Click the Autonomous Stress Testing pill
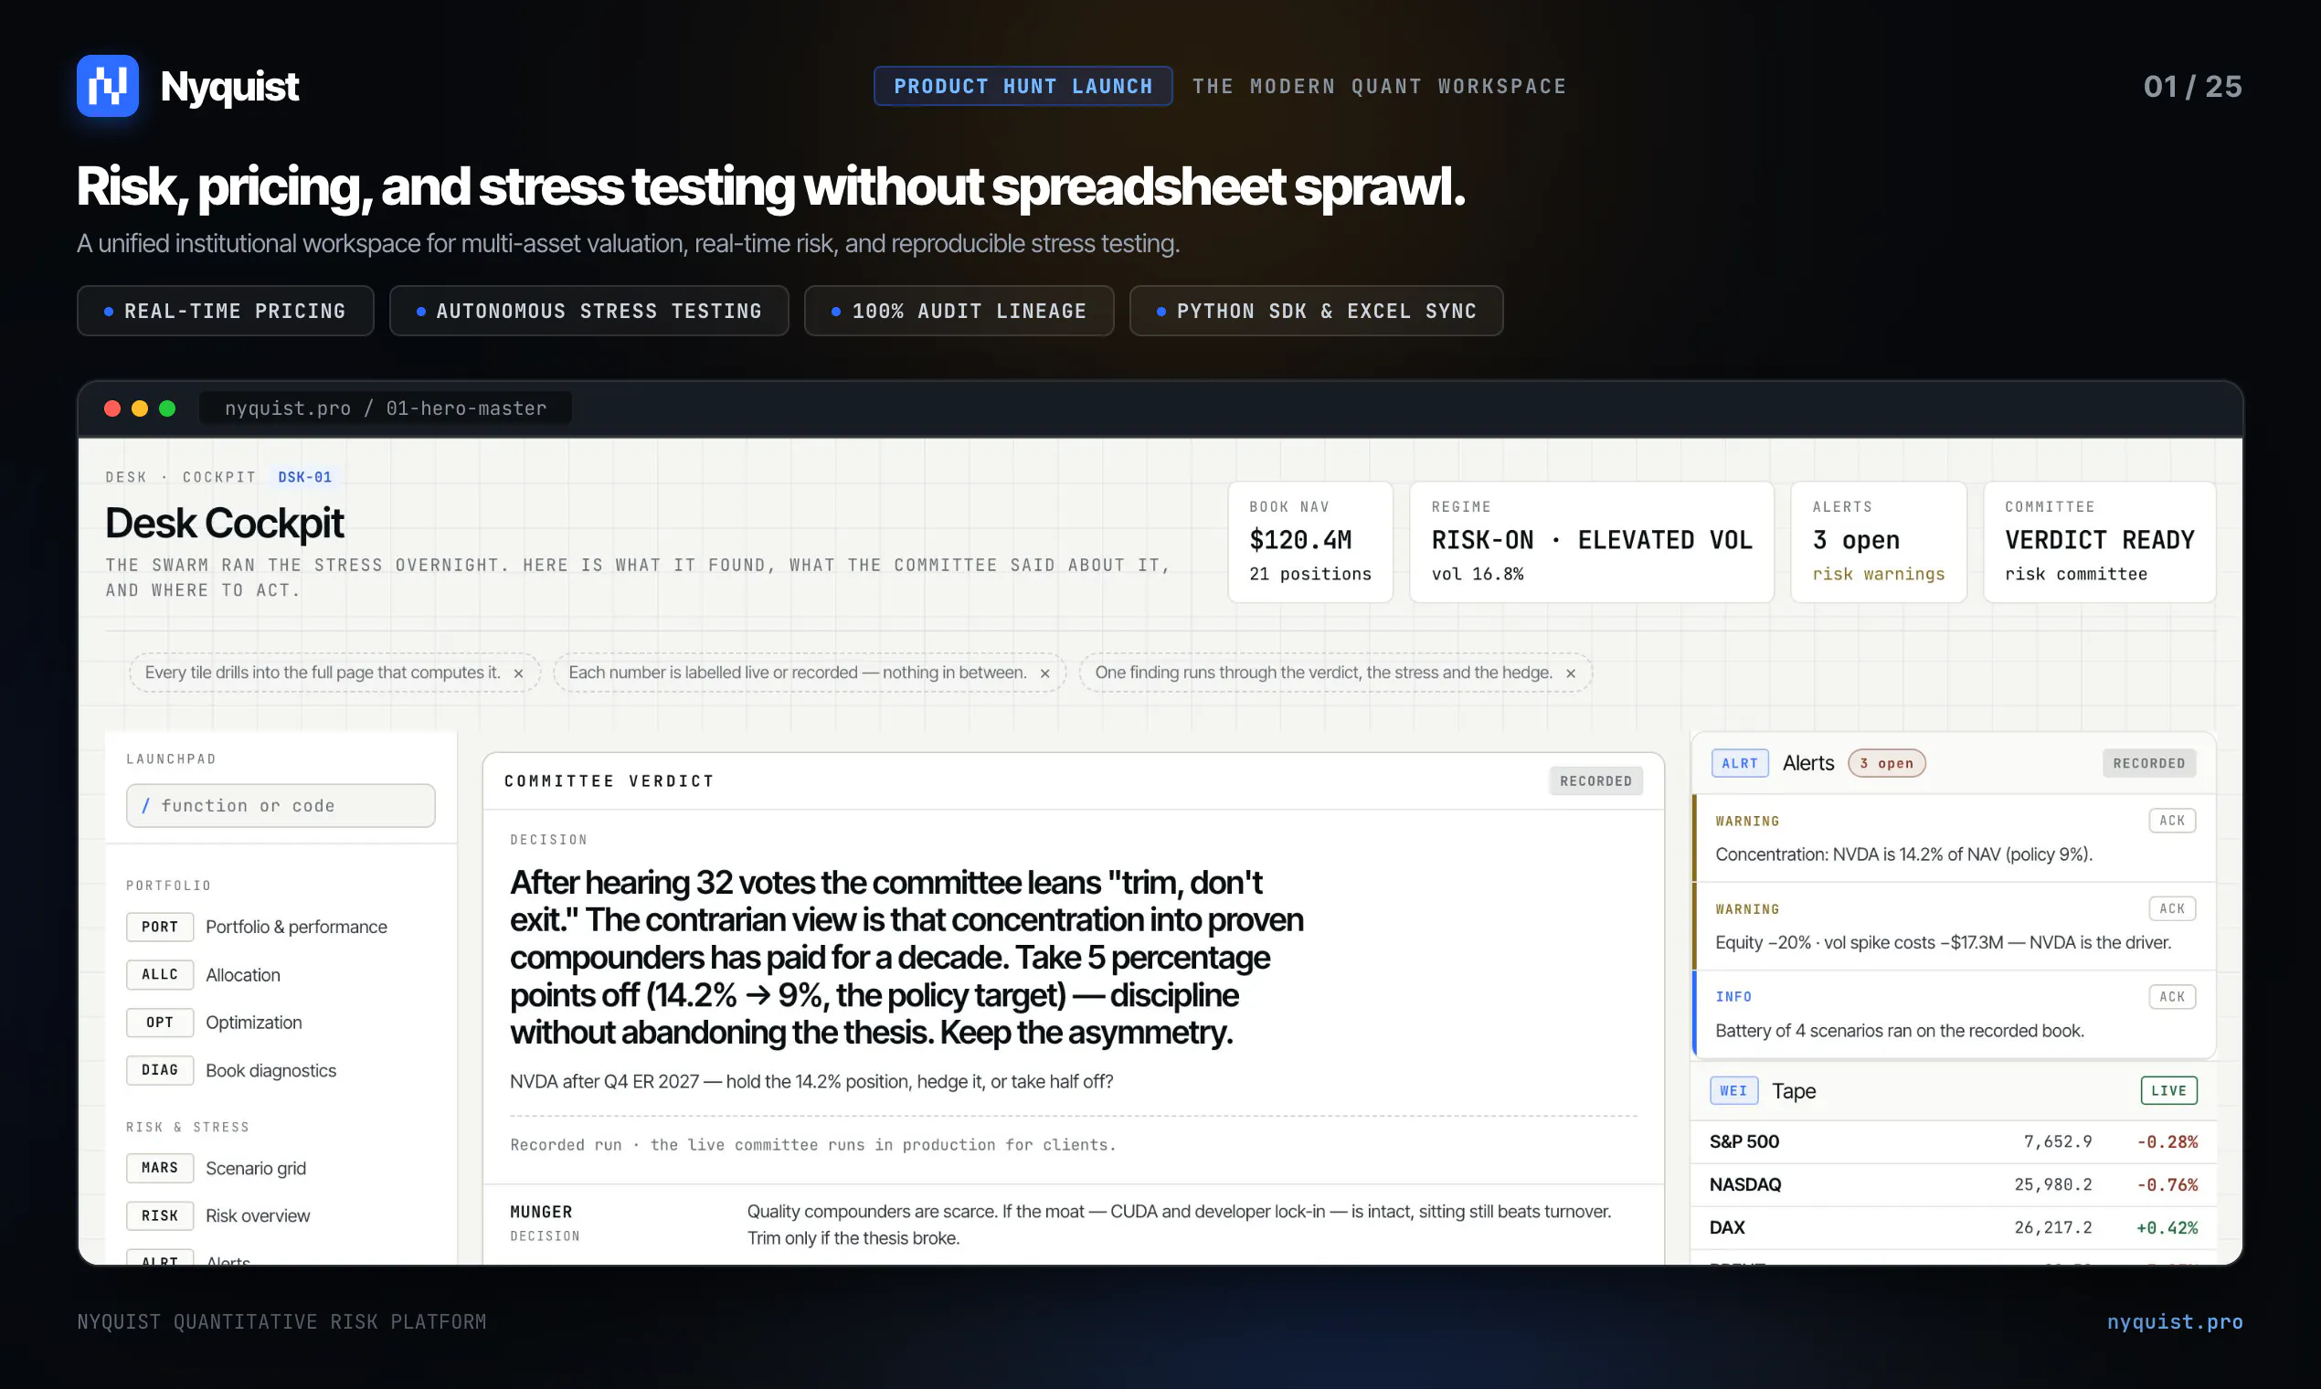Screen dimensions: 2321x1389 pos(588,311)
